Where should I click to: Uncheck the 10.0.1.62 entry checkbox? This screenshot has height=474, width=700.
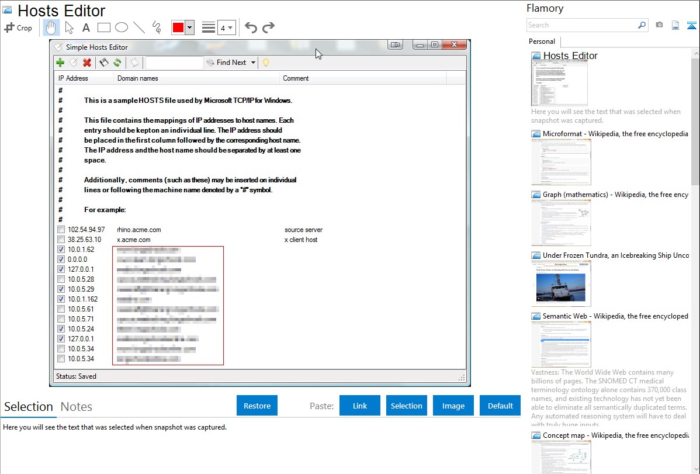(61, 250)
